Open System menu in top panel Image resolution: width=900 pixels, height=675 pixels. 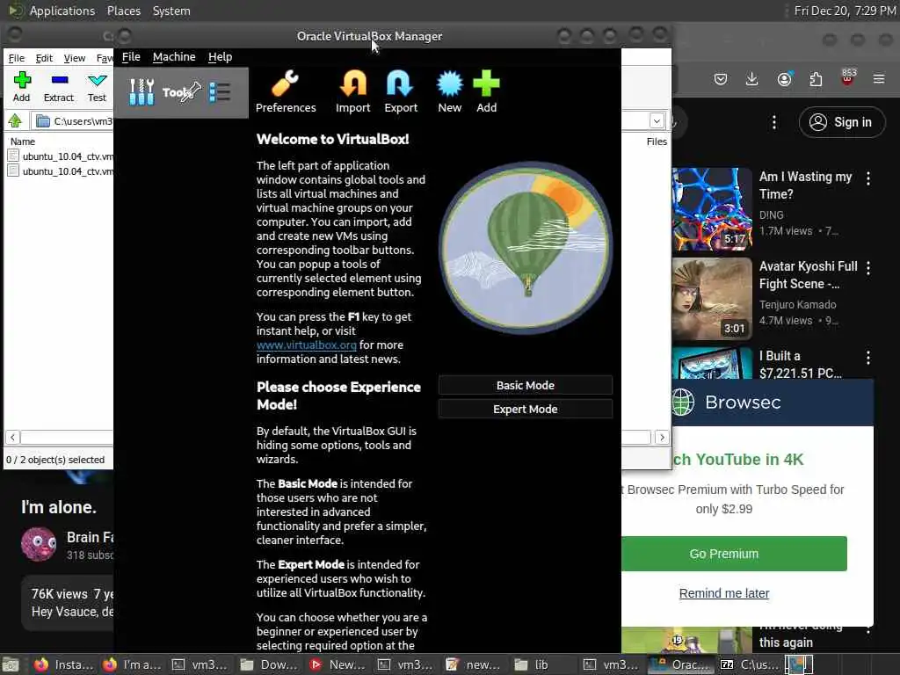[171, 11]
